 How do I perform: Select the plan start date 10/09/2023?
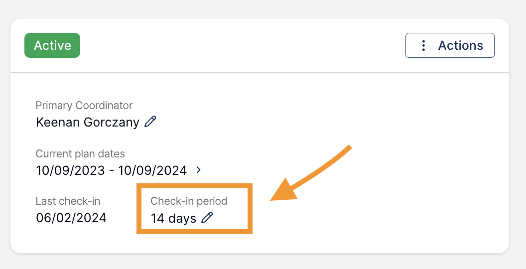[70, 170]
